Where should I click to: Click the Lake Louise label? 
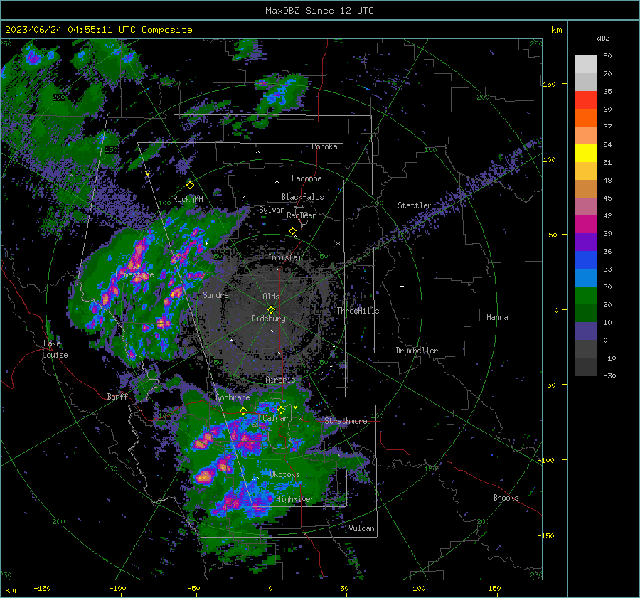coord(55,349)
